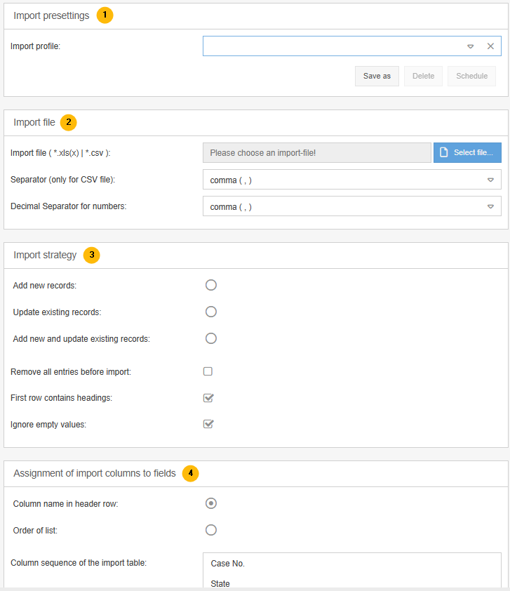Open the Import profile dropdown arrow
510x591 pixels.
click(471, 46)
